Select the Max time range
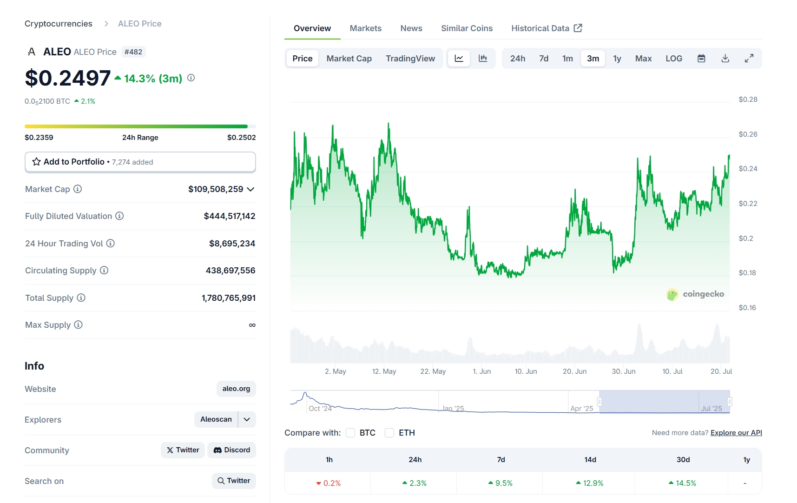 [x=643, y=59]
